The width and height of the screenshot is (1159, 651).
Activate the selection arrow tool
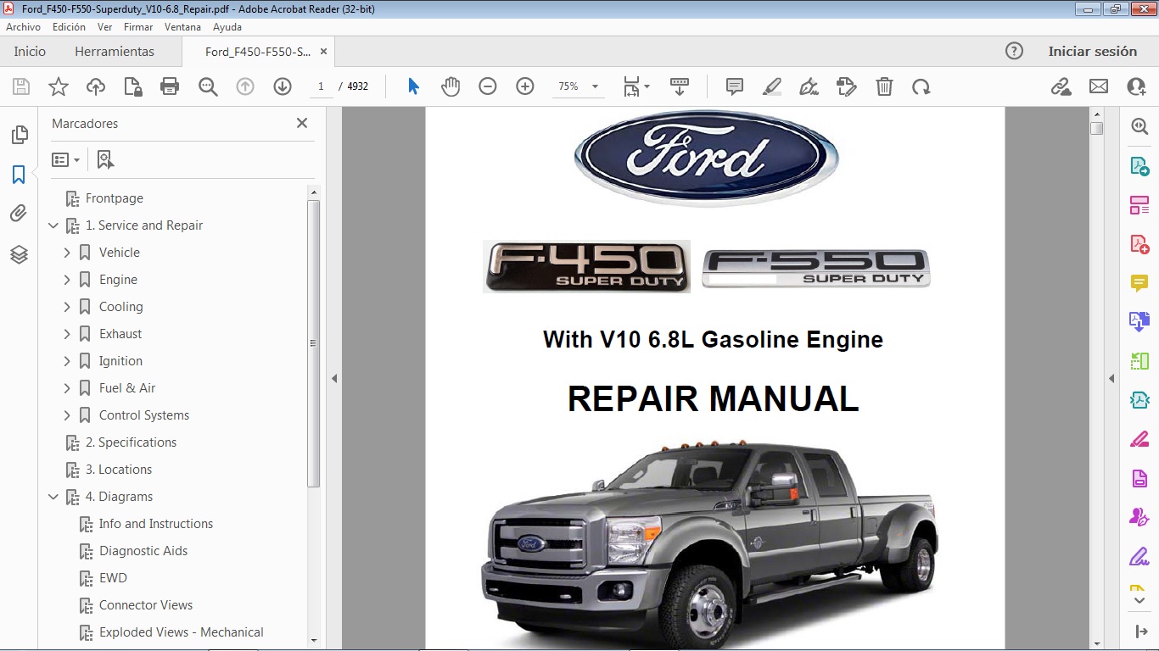412,86
